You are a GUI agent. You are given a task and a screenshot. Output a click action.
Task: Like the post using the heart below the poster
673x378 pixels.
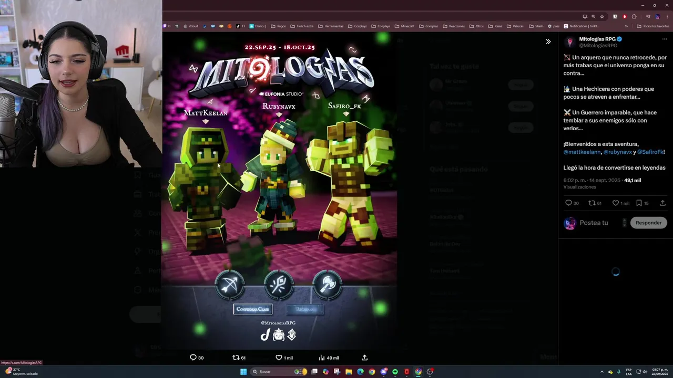[x=279, y=358]
